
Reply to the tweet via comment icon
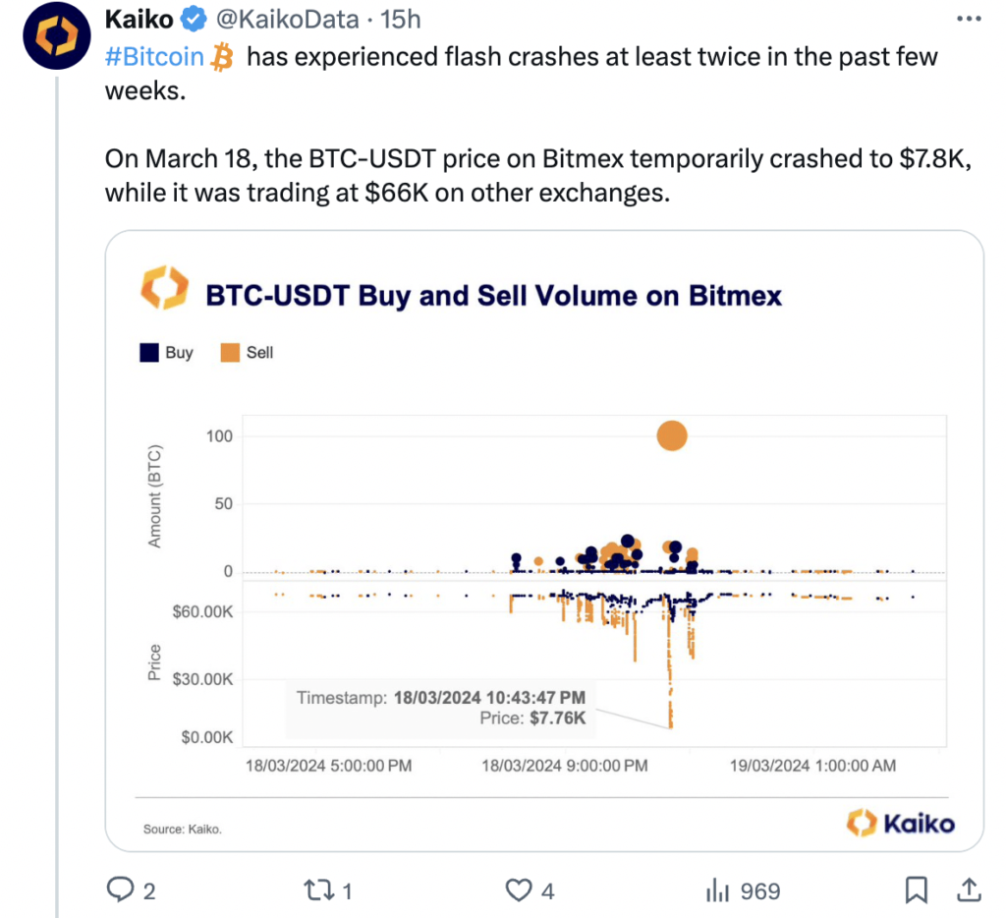pyautogui.click(x=121, y=890)
